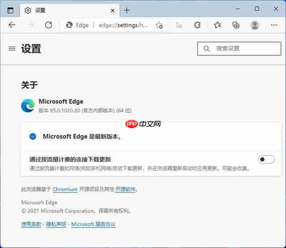Click the 2021 Microsoft Corporation copyright text
The image size is (286, 248).
(x=76, y=211)
